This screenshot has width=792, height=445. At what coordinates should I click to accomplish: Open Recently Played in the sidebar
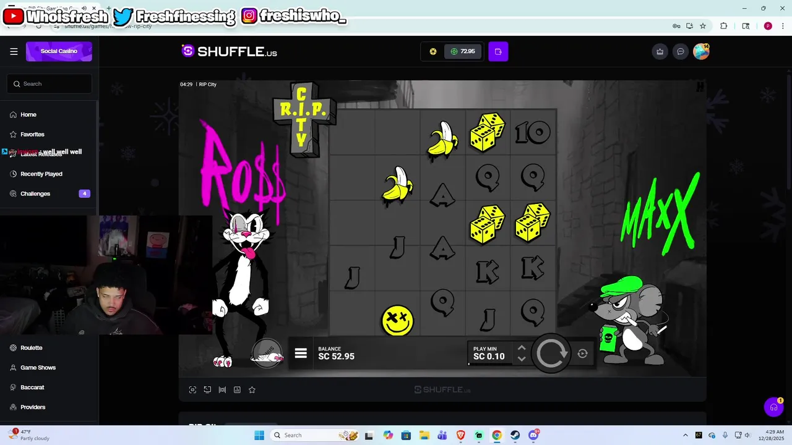pos(41,174)
